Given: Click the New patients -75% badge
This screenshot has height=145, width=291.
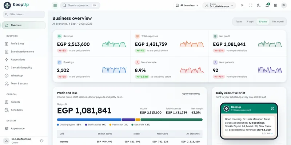Looking at the screenshot, I should tap(219, 76).
